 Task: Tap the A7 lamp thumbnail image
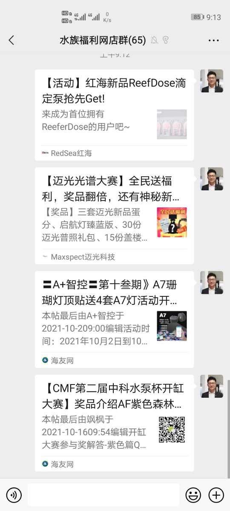pyautogui.click(x=172, y=326)
